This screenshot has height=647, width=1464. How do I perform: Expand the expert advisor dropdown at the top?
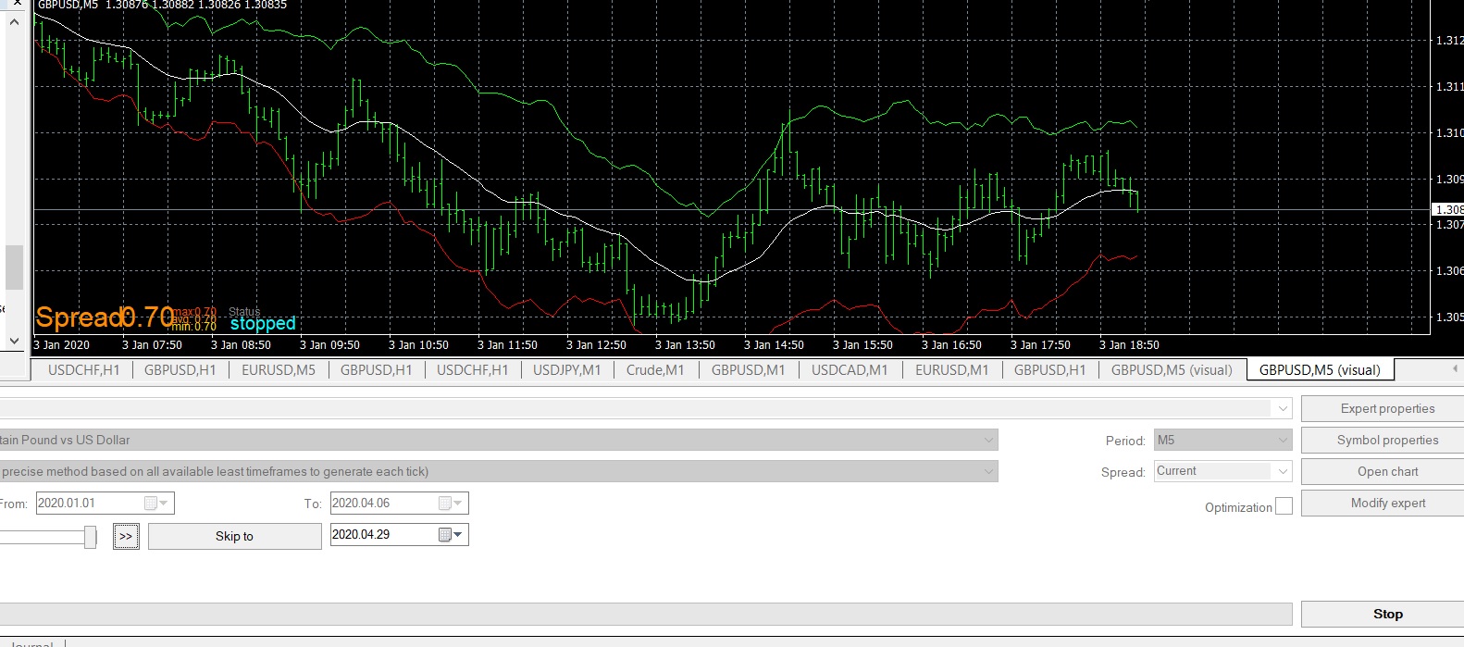click(x=1283, y=408)
